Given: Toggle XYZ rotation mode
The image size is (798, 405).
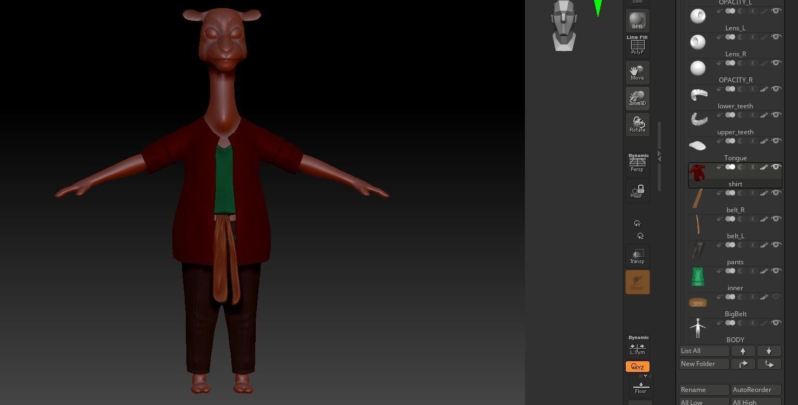Looking at the screenshot, I should [637, 367].
